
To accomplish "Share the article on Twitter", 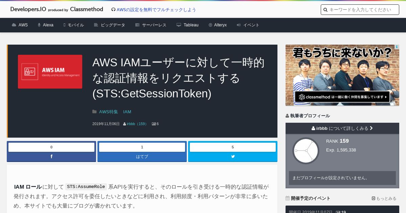I will 233,157.
